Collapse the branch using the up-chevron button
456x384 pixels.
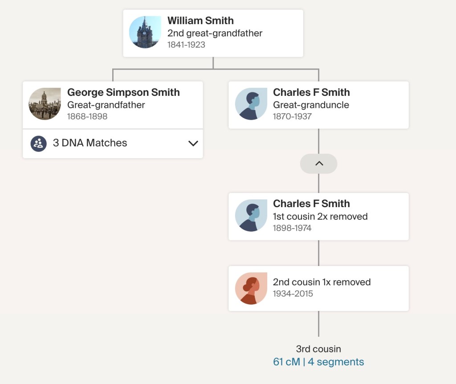coord(318,163)
